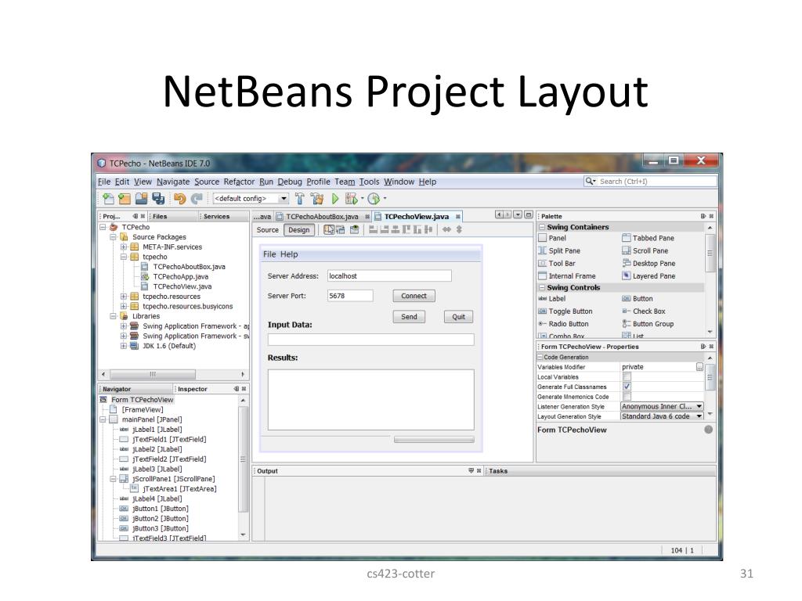802x601 pixels.
Task: Open the Debug menu
Action: click(x=290, y=182)
